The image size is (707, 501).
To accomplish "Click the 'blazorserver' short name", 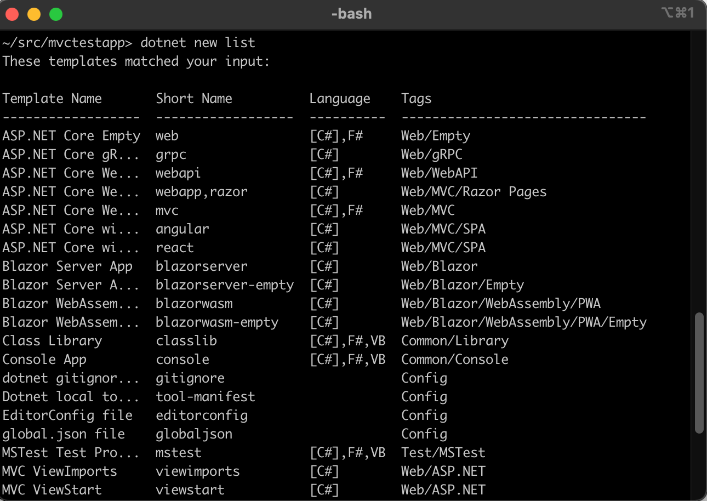I will (202, 266).
